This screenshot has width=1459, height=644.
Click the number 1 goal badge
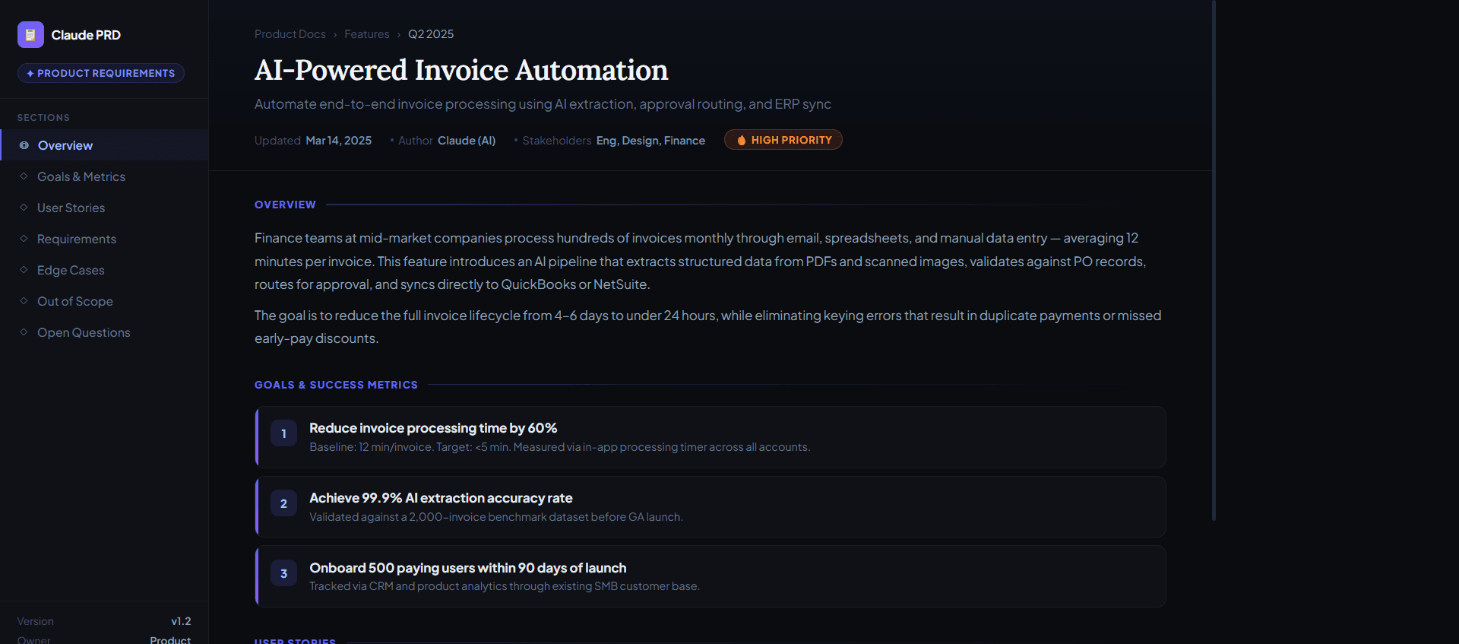(x=283, y=434)
